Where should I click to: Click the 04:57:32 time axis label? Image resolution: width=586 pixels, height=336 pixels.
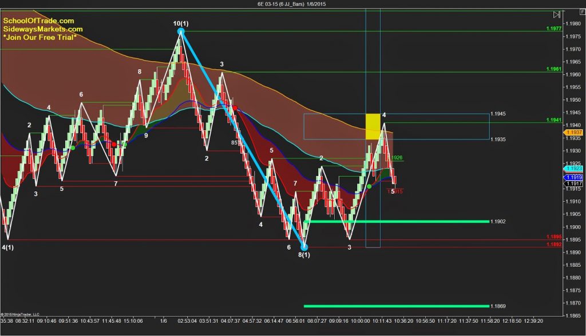coord(252,321)
